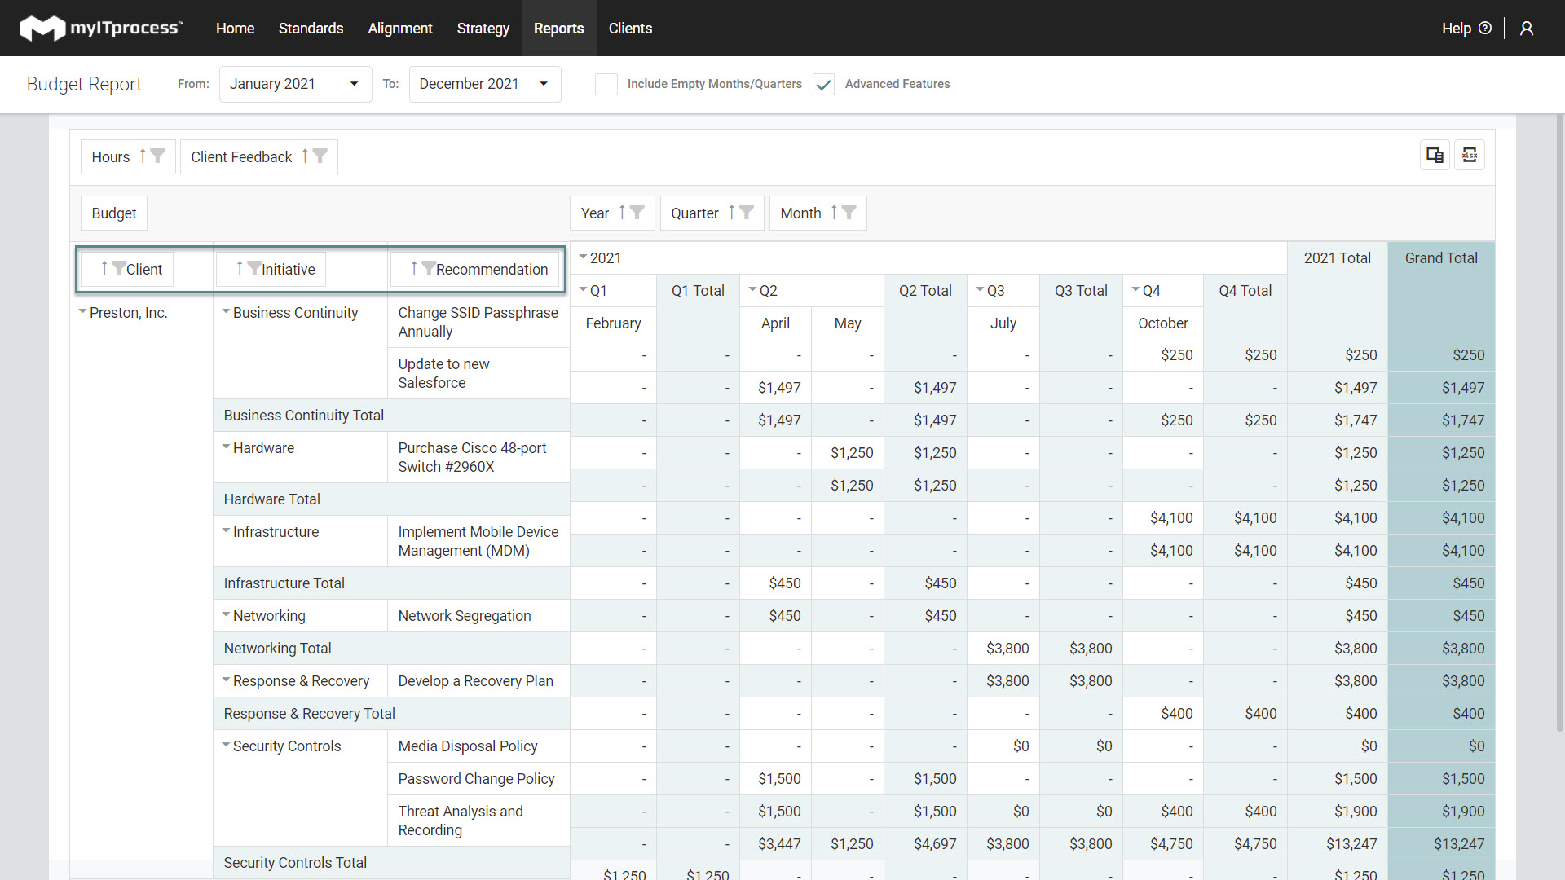Collapse the 2021 year column
Image resolution: width=1565 pixels, height=880 pixels.
(583, 257)
